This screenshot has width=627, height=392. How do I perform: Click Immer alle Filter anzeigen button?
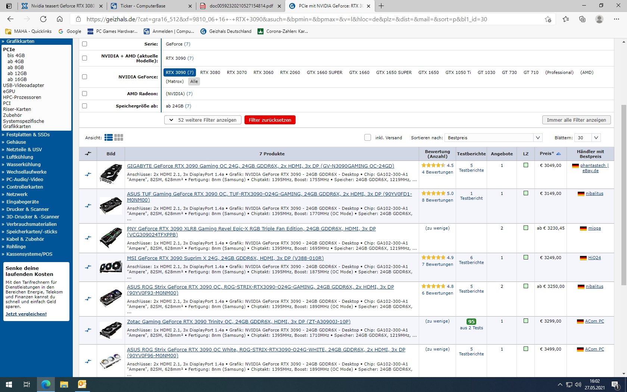click(x=576, y=120)
